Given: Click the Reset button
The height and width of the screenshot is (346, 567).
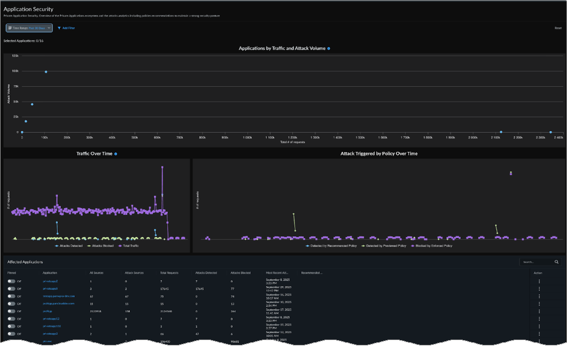Looking at the screenshot, I should click(x=558, y=28).
